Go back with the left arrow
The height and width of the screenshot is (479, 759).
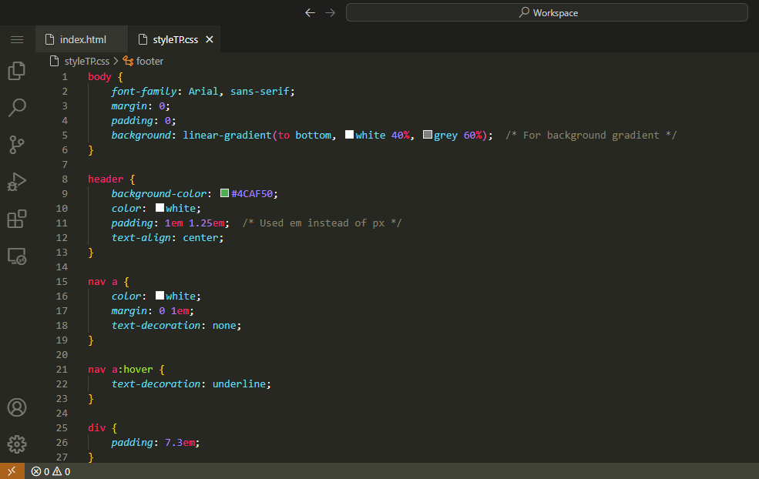pyautogui.click(x=311, y=12)
